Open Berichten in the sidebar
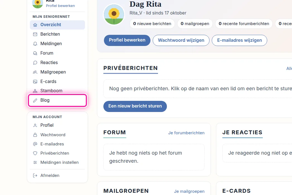Screen dimensions: 292x195 pyautogui.click(x=57, y=34)
